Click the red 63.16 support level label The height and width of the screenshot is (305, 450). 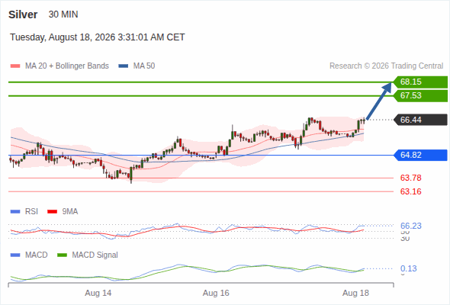point(410,191)
